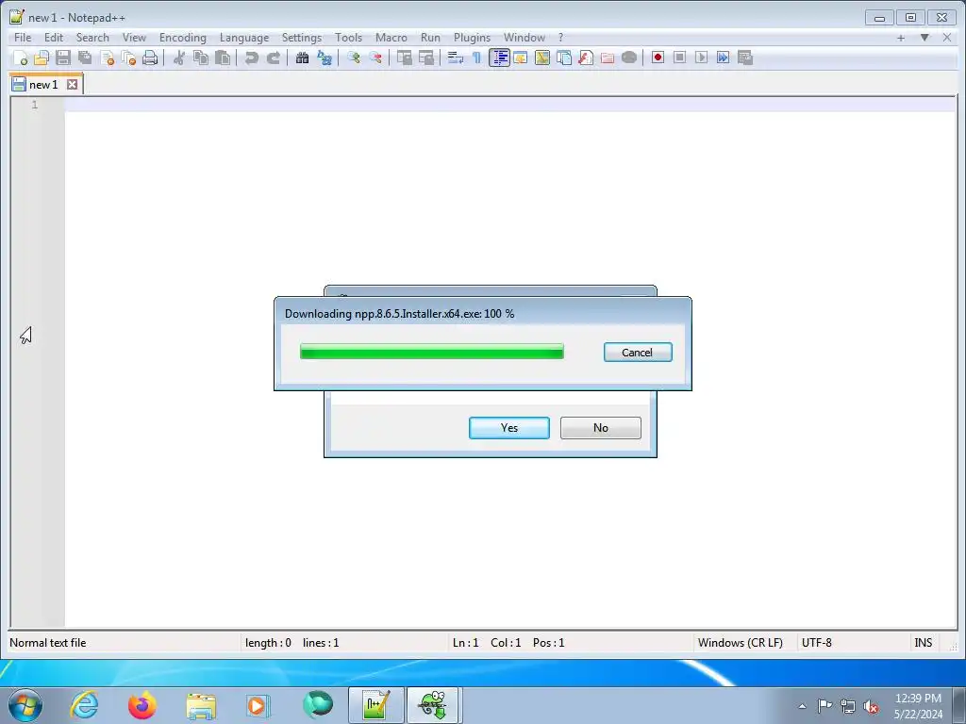Click the Stop Recording macro icon
Screen dimensions: 966x724
tap(679, 58)
